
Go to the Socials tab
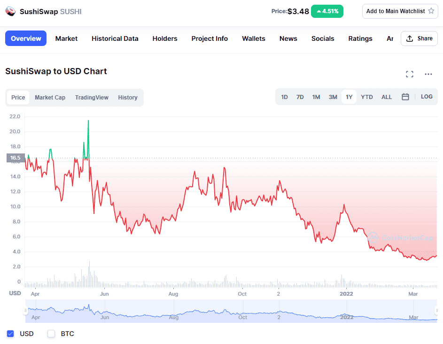(x=323, y=38)
